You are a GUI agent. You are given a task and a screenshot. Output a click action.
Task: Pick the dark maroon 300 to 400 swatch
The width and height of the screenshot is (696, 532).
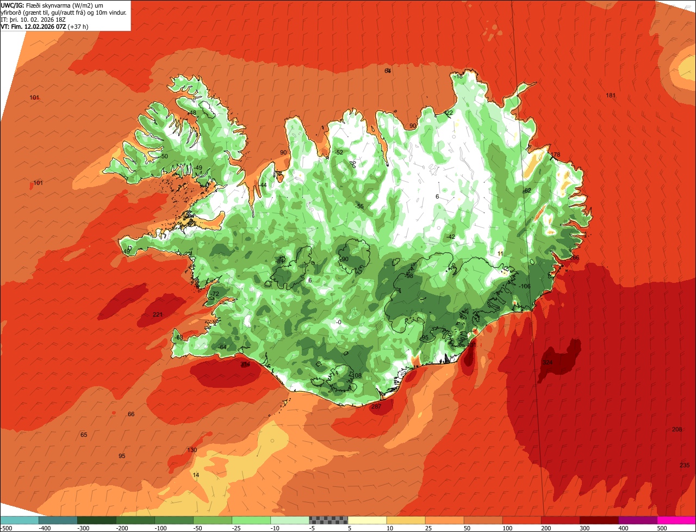point(599,520)
